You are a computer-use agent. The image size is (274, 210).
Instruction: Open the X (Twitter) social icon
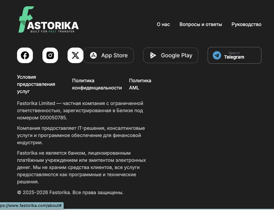pyautogui.click(x=75, y=55)
